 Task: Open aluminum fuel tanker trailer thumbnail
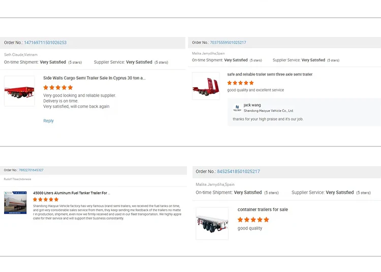click(x=15, y=203)
